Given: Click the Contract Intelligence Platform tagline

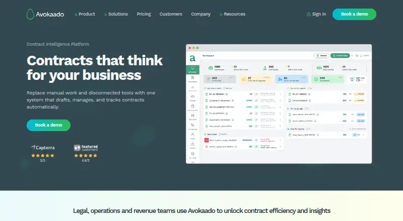Looking at the screenshot, I should [x=58, y=44].
